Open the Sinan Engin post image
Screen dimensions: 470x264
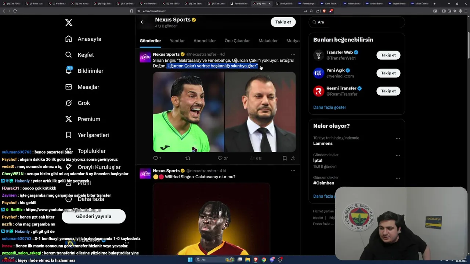click(224, 112)
